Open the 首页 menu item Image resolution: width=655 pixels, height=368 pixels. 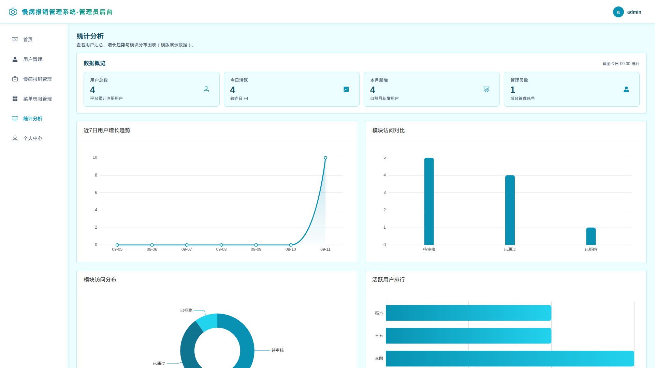34,40
